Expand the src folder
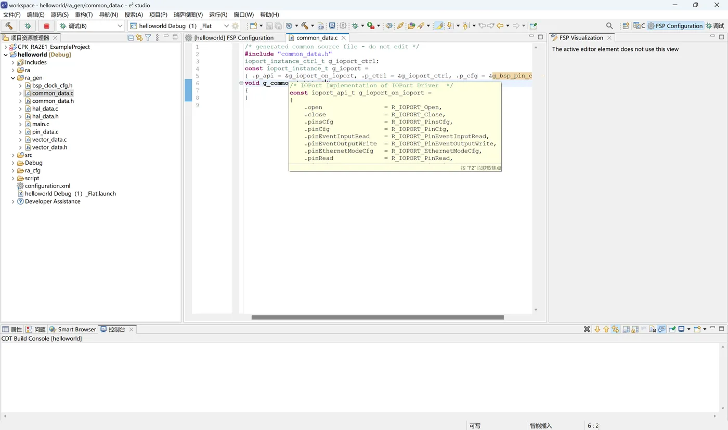 tap(13, 155)
